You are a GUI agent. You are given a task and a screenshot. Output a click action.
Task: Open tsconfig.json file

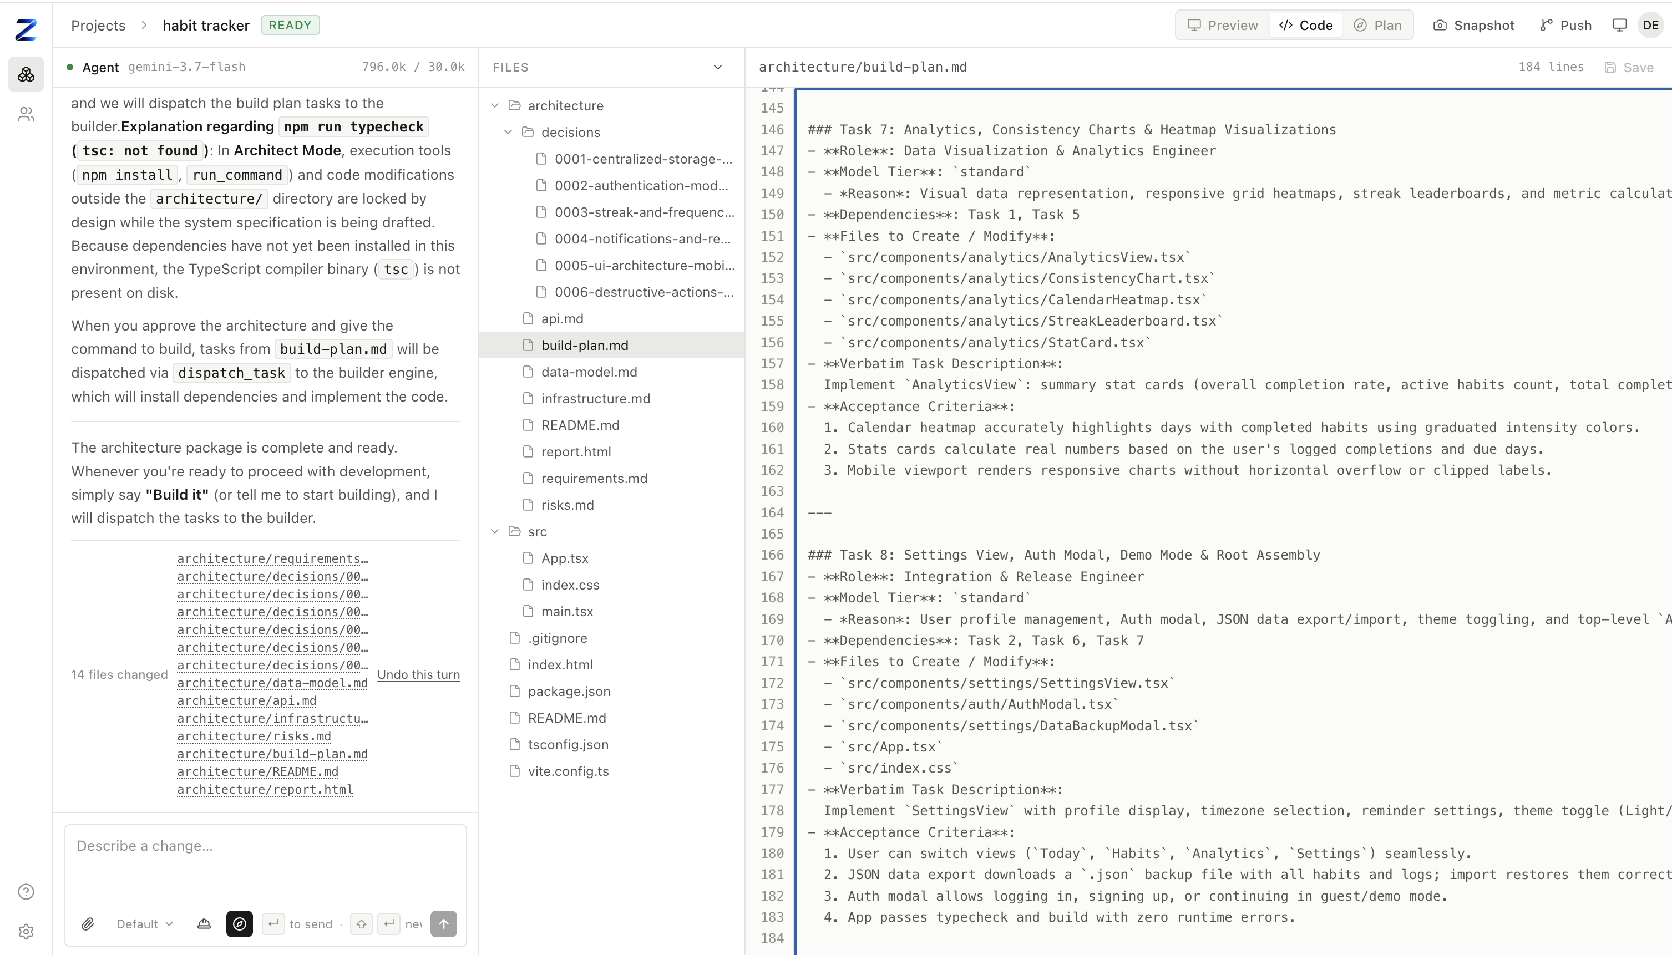click(612, 744)
